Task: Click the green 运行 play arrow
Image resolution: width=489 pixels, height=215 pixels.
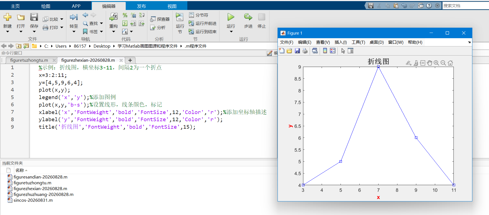Action: click(x=231, y=17)
